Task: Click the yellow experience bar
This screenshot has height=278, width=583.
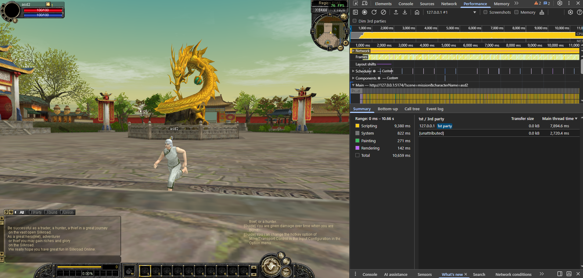Action: [x=79, y=267]
